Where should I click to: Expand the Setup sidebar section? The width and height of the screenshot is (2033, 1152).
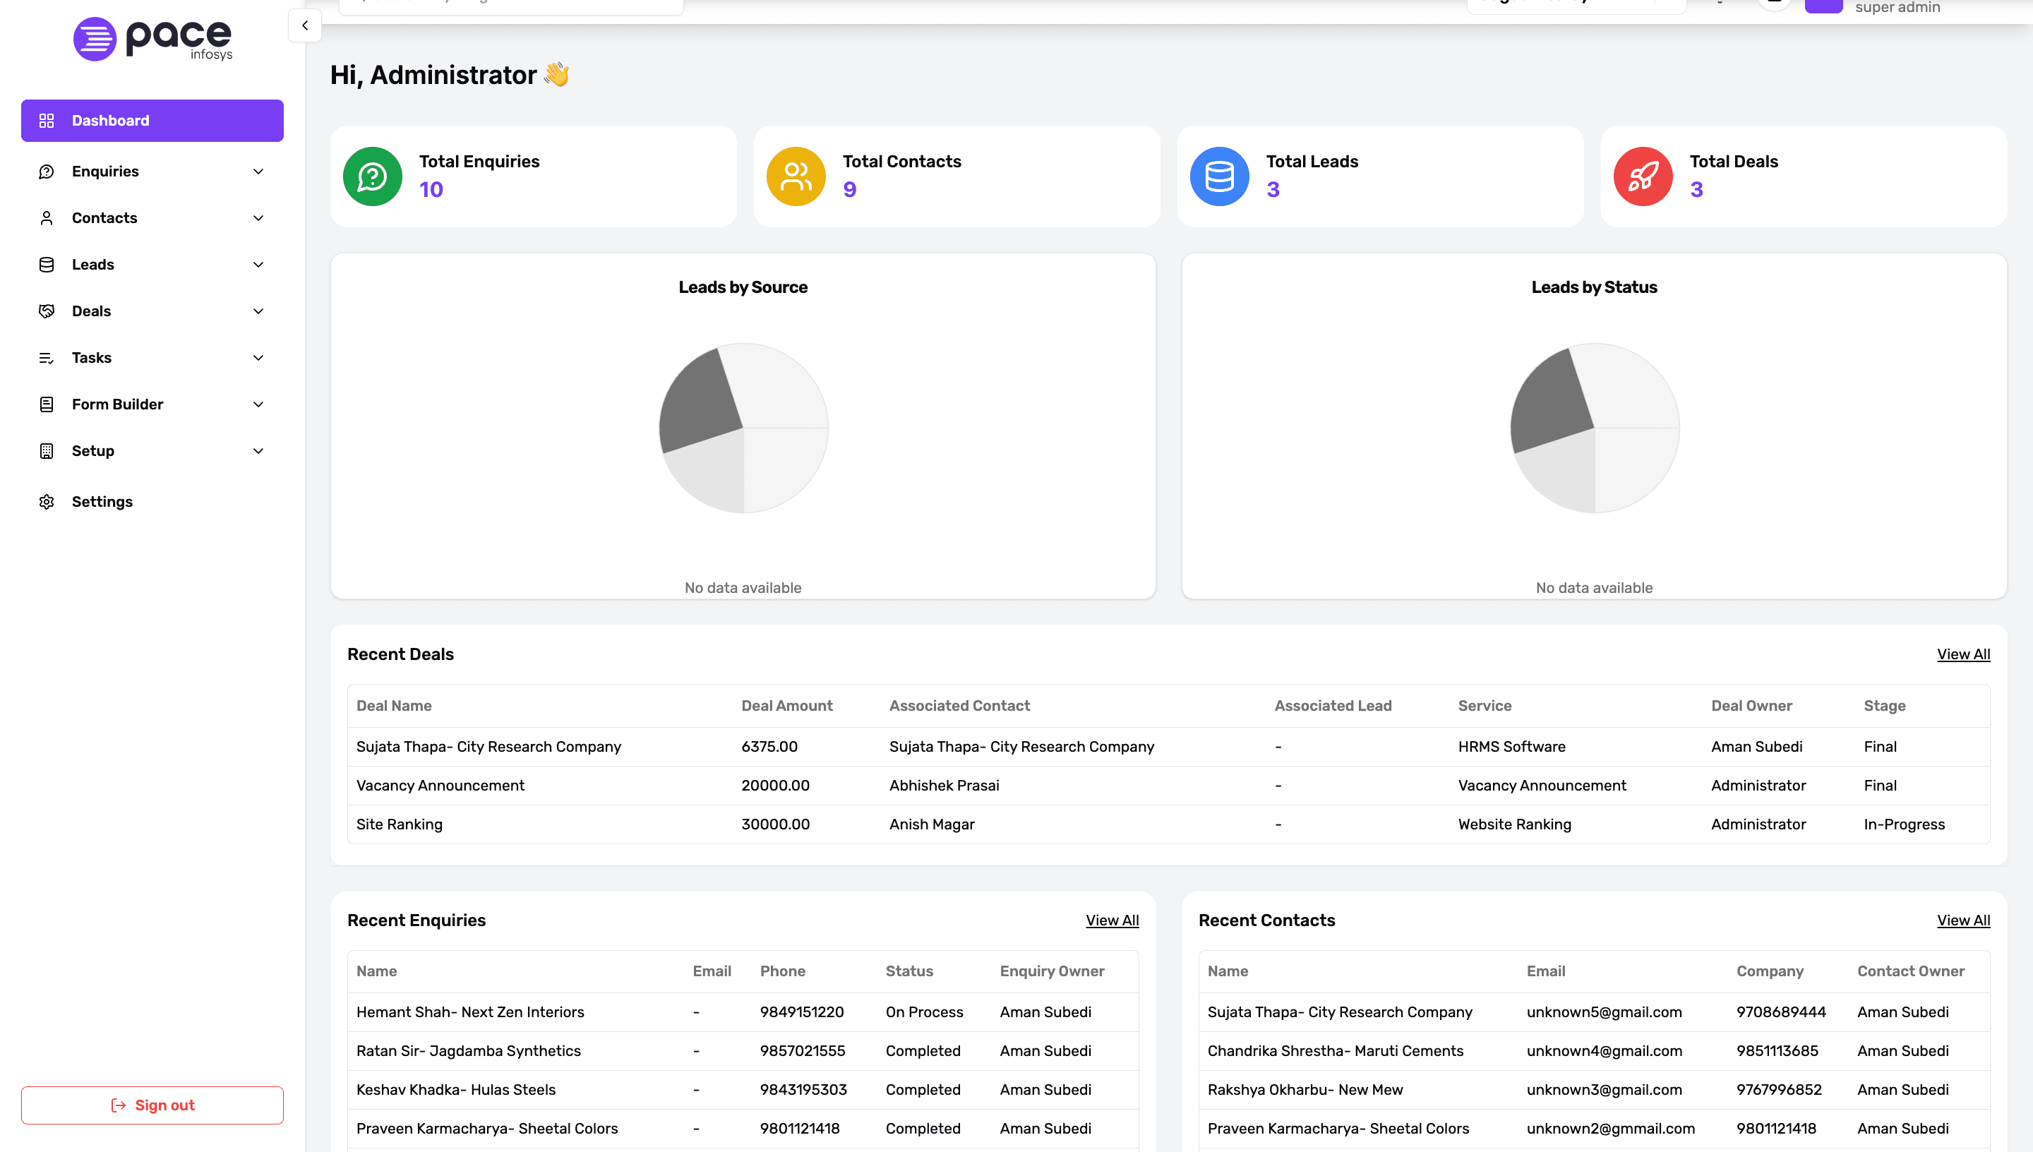pos(258,450)
